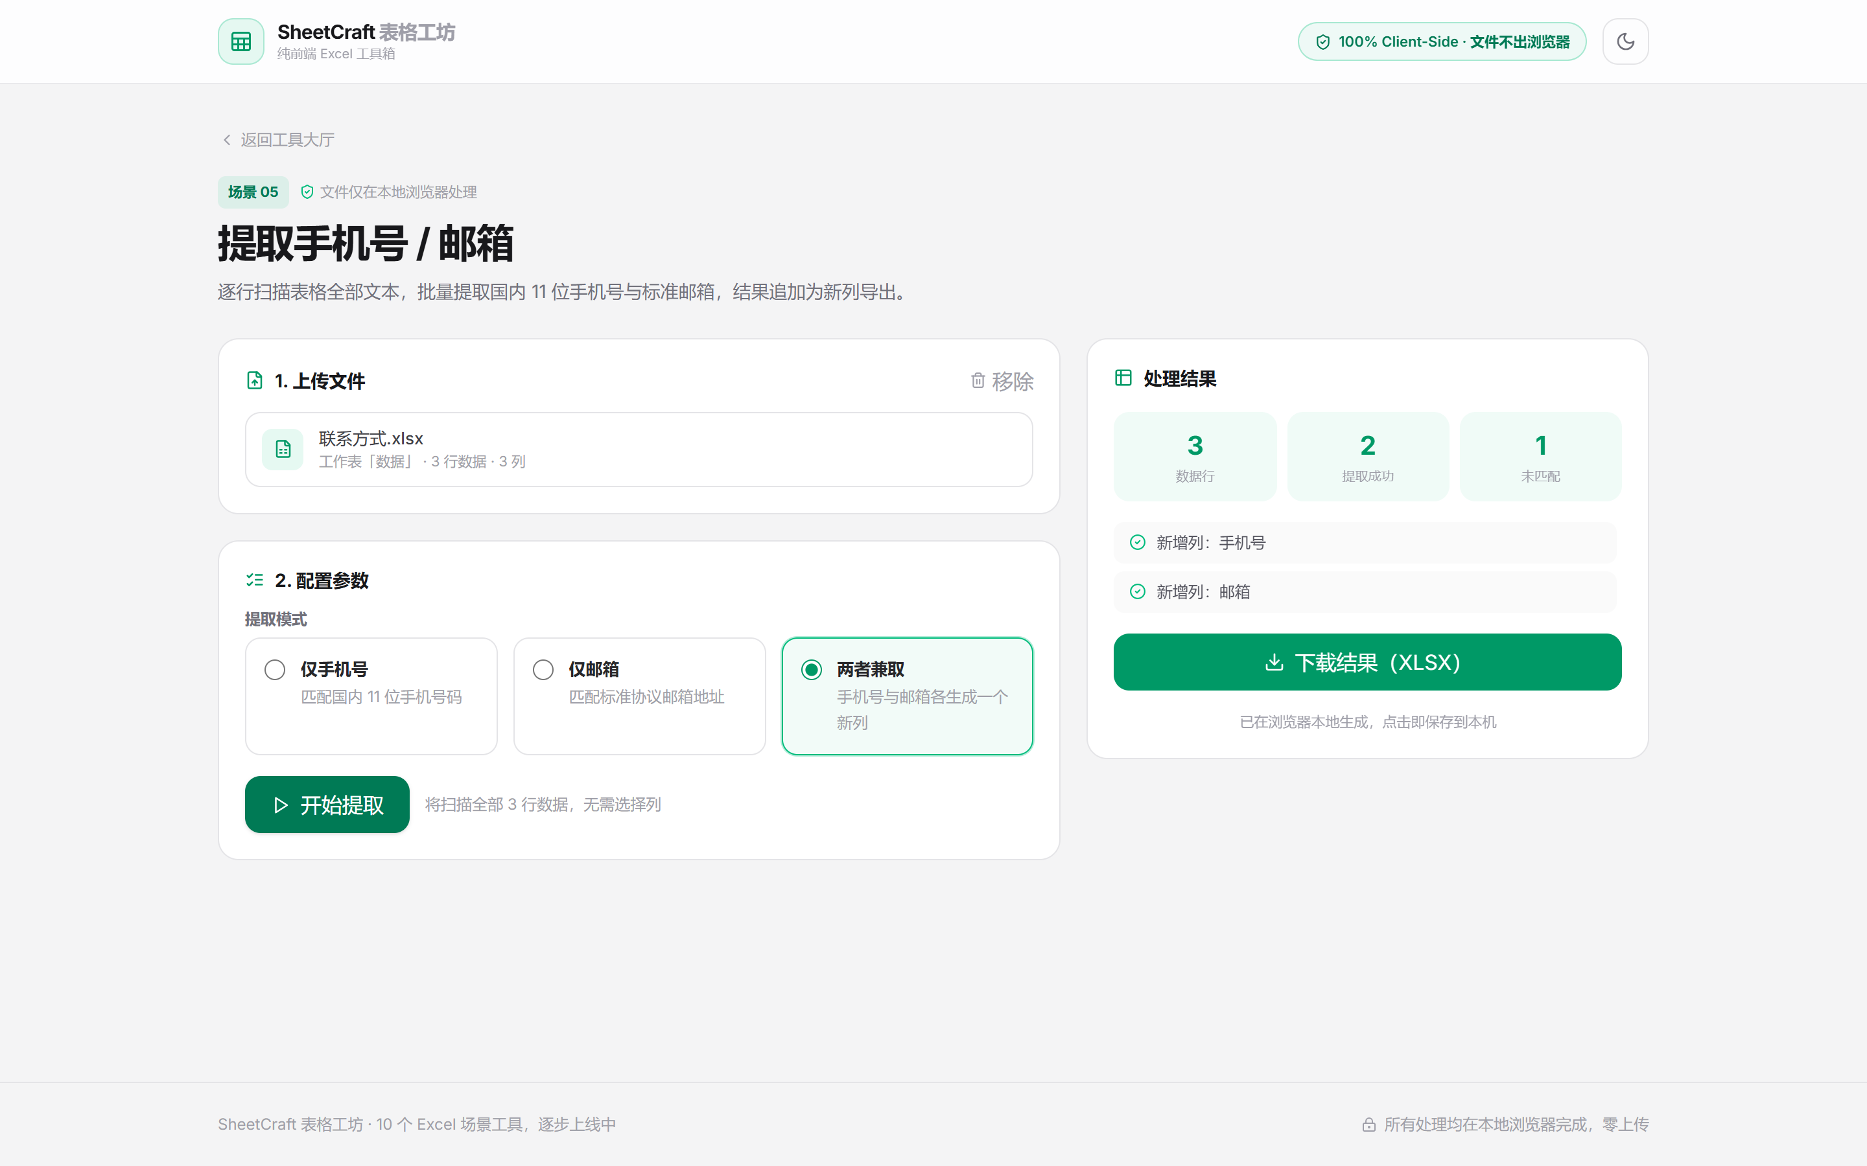This screenshot has width=1867, height=1166.
Task: Click the 将扫描全部 3 行数据，无需选择列 hint
Action: [x=543, y=805]
